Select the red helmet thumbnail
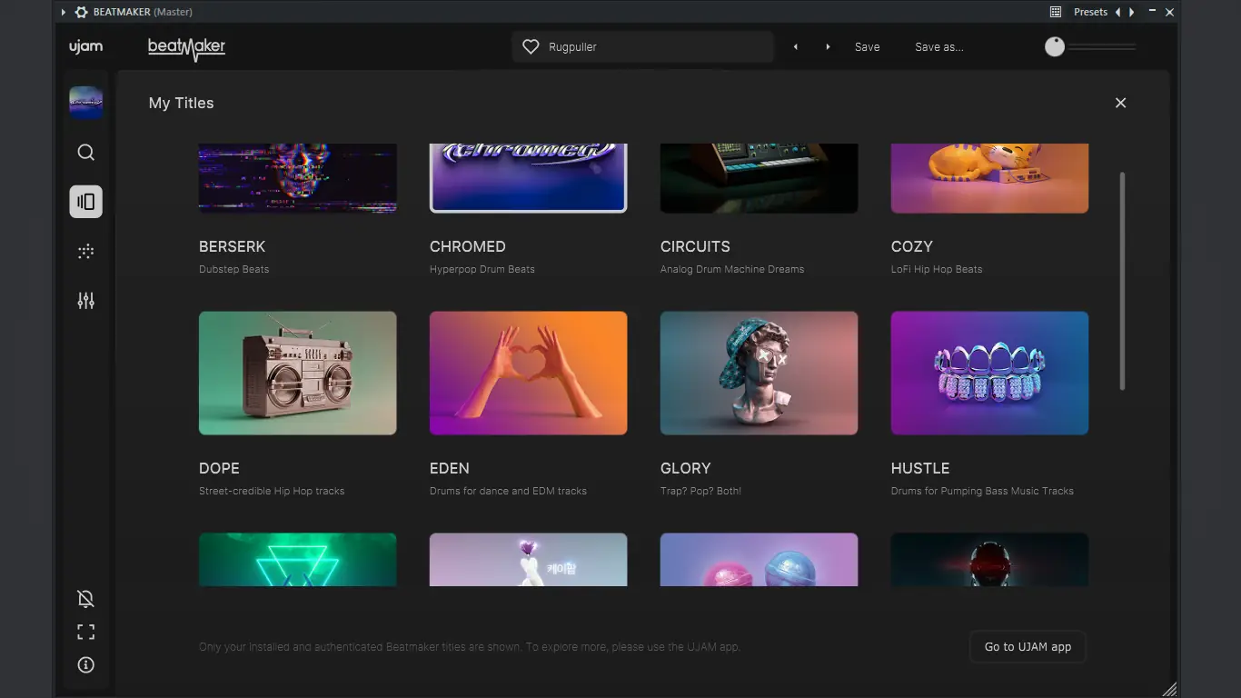Screen dimensions: 1241x698 [989, 560]
